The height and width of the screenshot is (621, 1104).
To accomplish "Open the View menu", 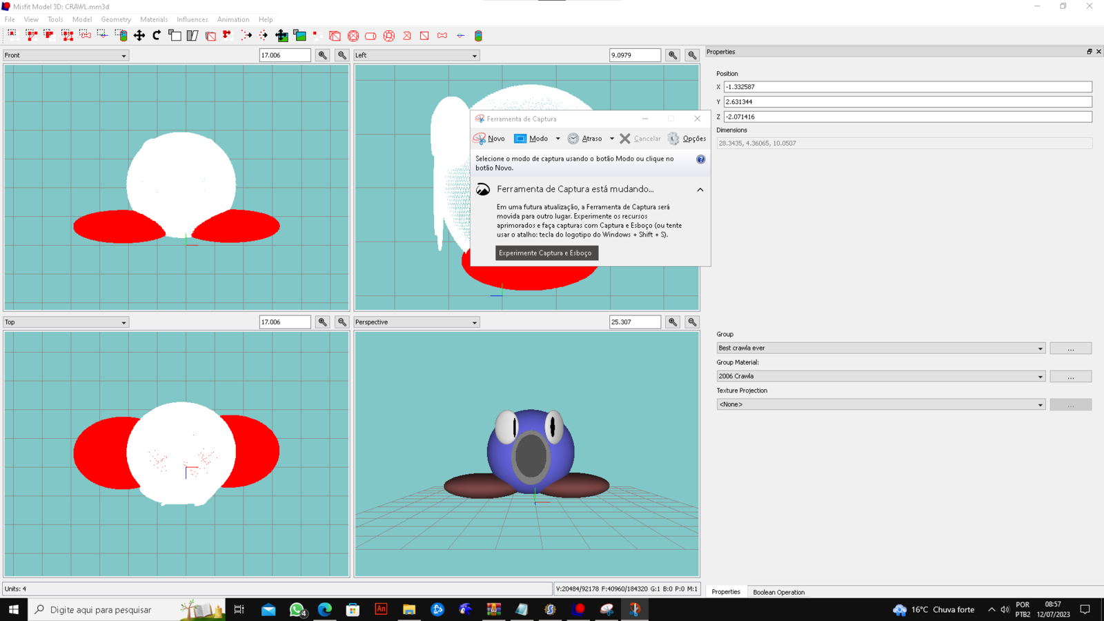I will click(x=31, y=19).
